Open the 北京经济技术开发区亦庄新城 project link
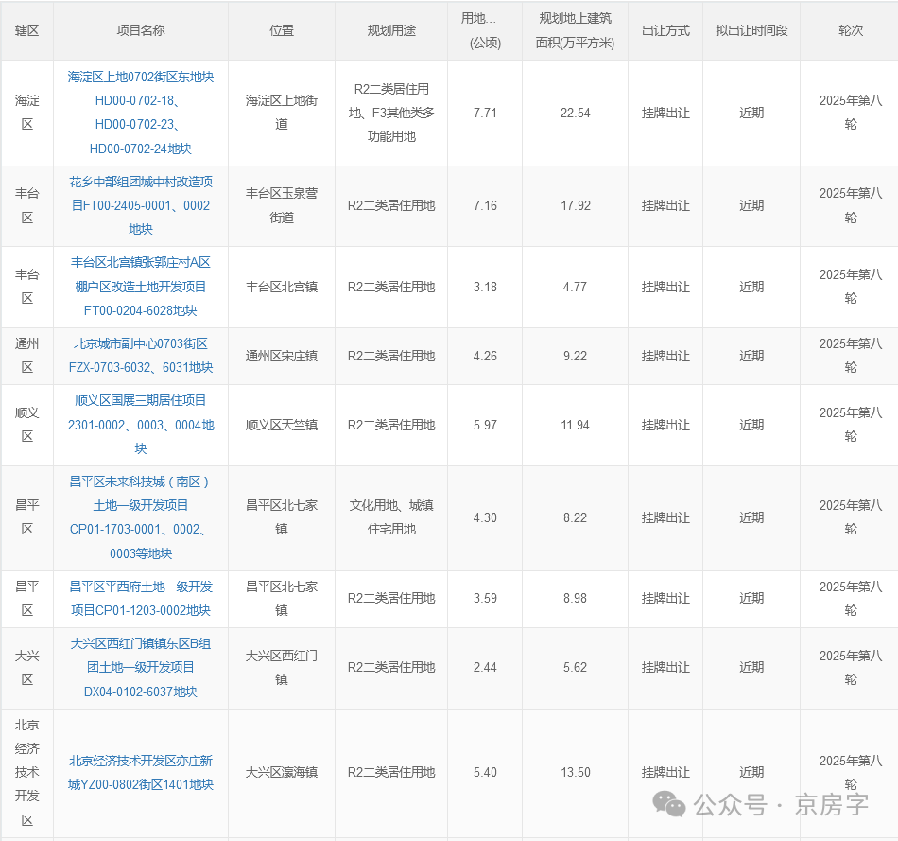This screenshot has width=898, height=841. pyautogui.click(x=140, y=772)
